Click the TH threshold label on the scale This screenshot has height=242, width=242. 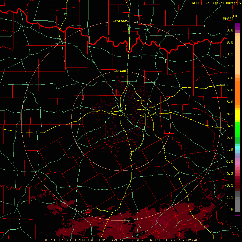(231, 209)
